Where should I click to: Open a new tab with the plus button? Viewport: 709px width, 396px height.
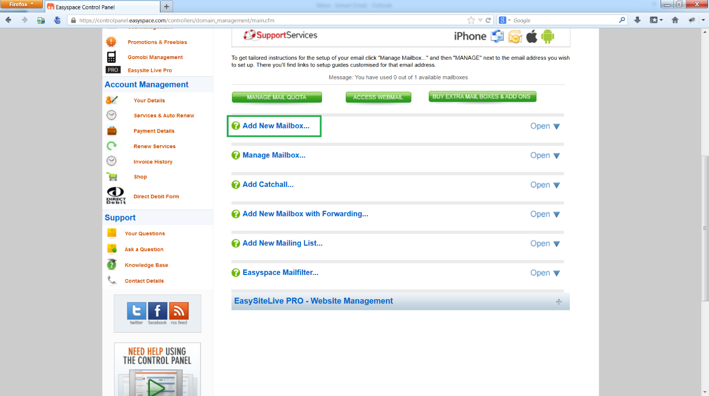(x=166, y=7)
